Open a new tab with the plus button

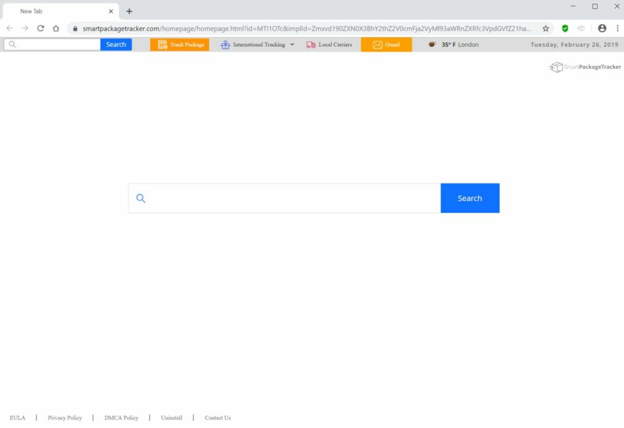point(129,11)
